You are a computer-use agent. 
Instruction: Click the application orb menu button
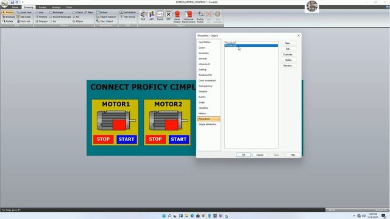pos(4,4)
